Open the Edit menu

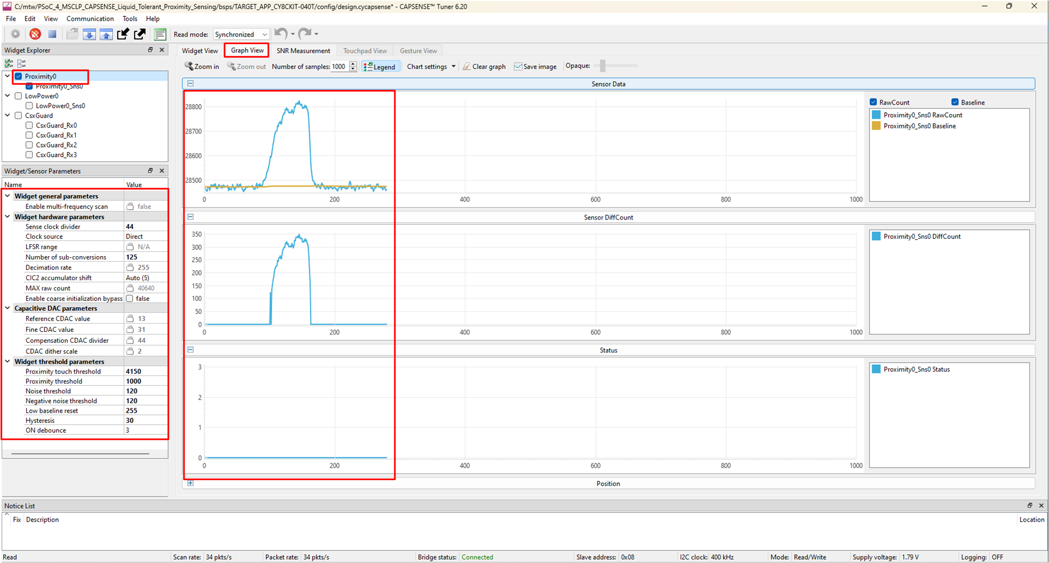(30, 19)
